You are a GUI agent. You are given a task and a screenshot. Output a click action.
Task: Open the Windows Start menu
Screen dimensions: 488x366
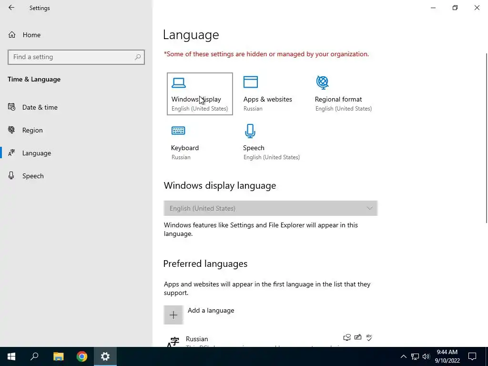pos(11,356)
